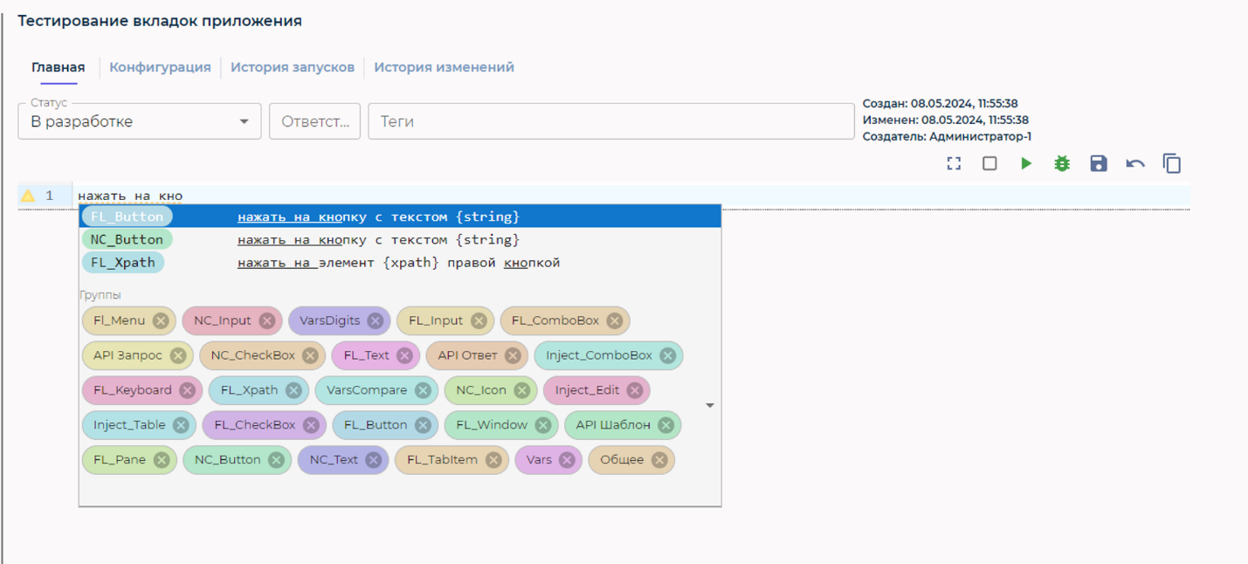Screen dimensions: 1248x564
Task: Remove FL_Text group chip
Action: (x=404, y=355)
